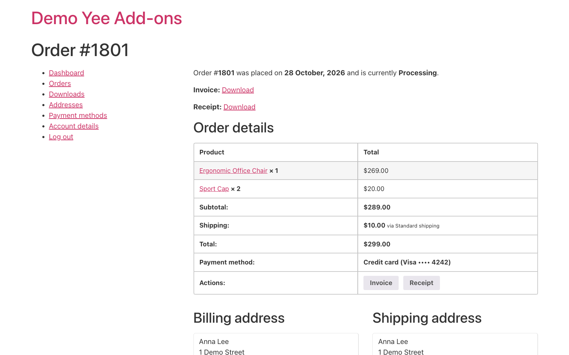Download the receipt via the Receipt: link
Image resolution: width=569 pixels, height=355 pixels.
pyautogui.click(x=239, y=107)
